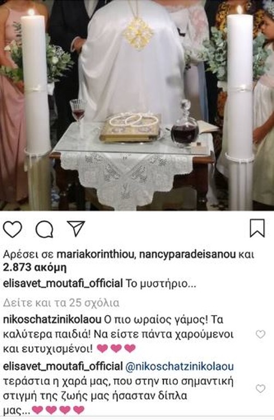Tap the reply text τεράστια η χαρά μας

(55, 381)
